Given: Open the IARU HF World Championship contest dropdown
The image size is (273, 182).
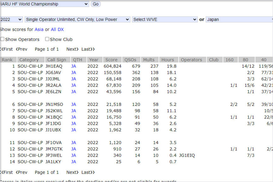Looking at the screenshot, I should [44, 4].
